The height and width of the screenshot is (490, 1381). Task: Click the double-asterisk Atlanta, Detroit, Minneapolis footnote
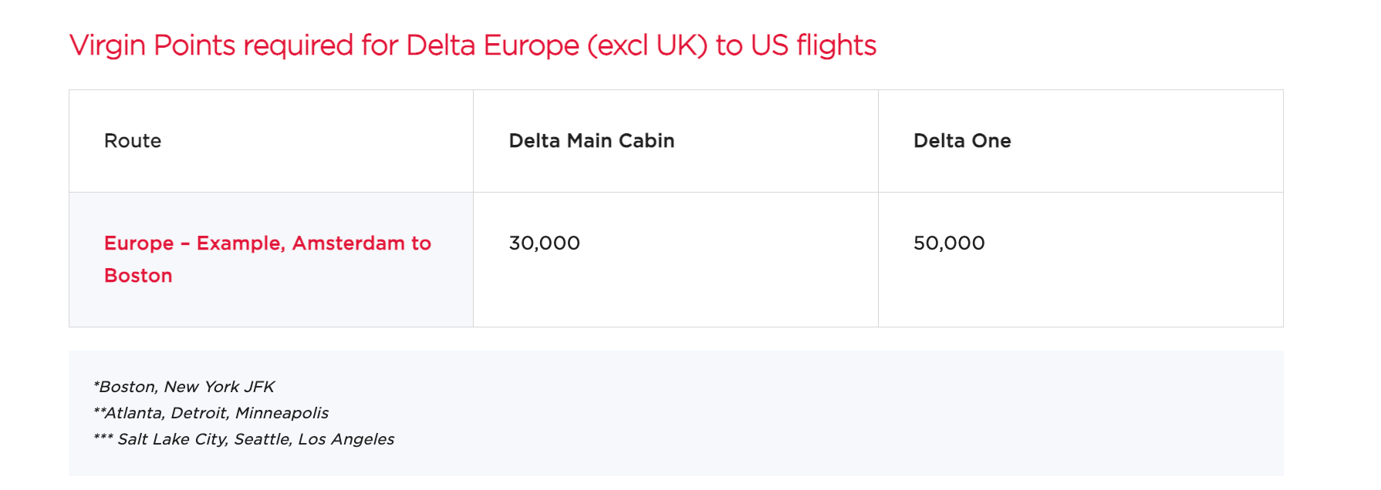211,413
